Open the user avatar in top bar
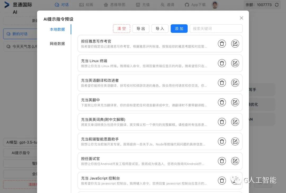Image resolution: width=286 pixels, height=193 pixels. (x=215, y=5)
